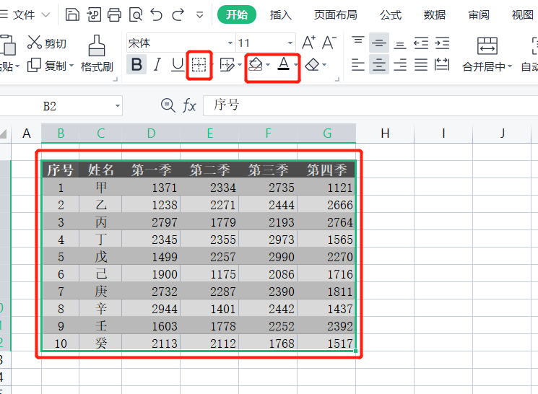Click the eraser clear-format icon

(x=312, y=66)
